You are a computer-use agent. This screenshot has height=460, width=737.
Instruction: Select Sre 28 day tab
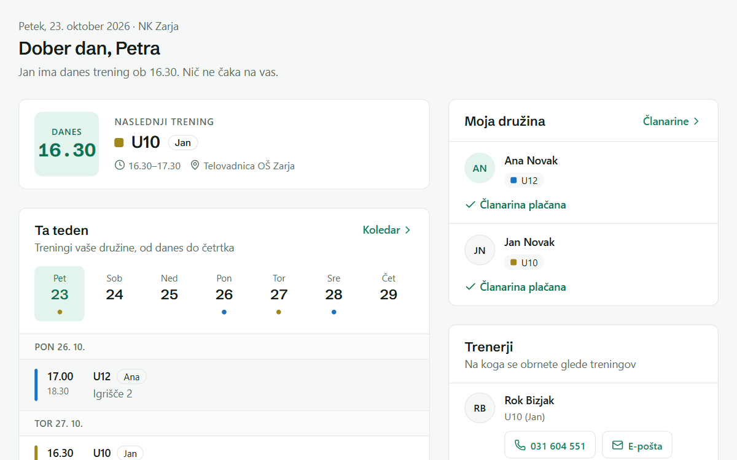click(333, 294)
